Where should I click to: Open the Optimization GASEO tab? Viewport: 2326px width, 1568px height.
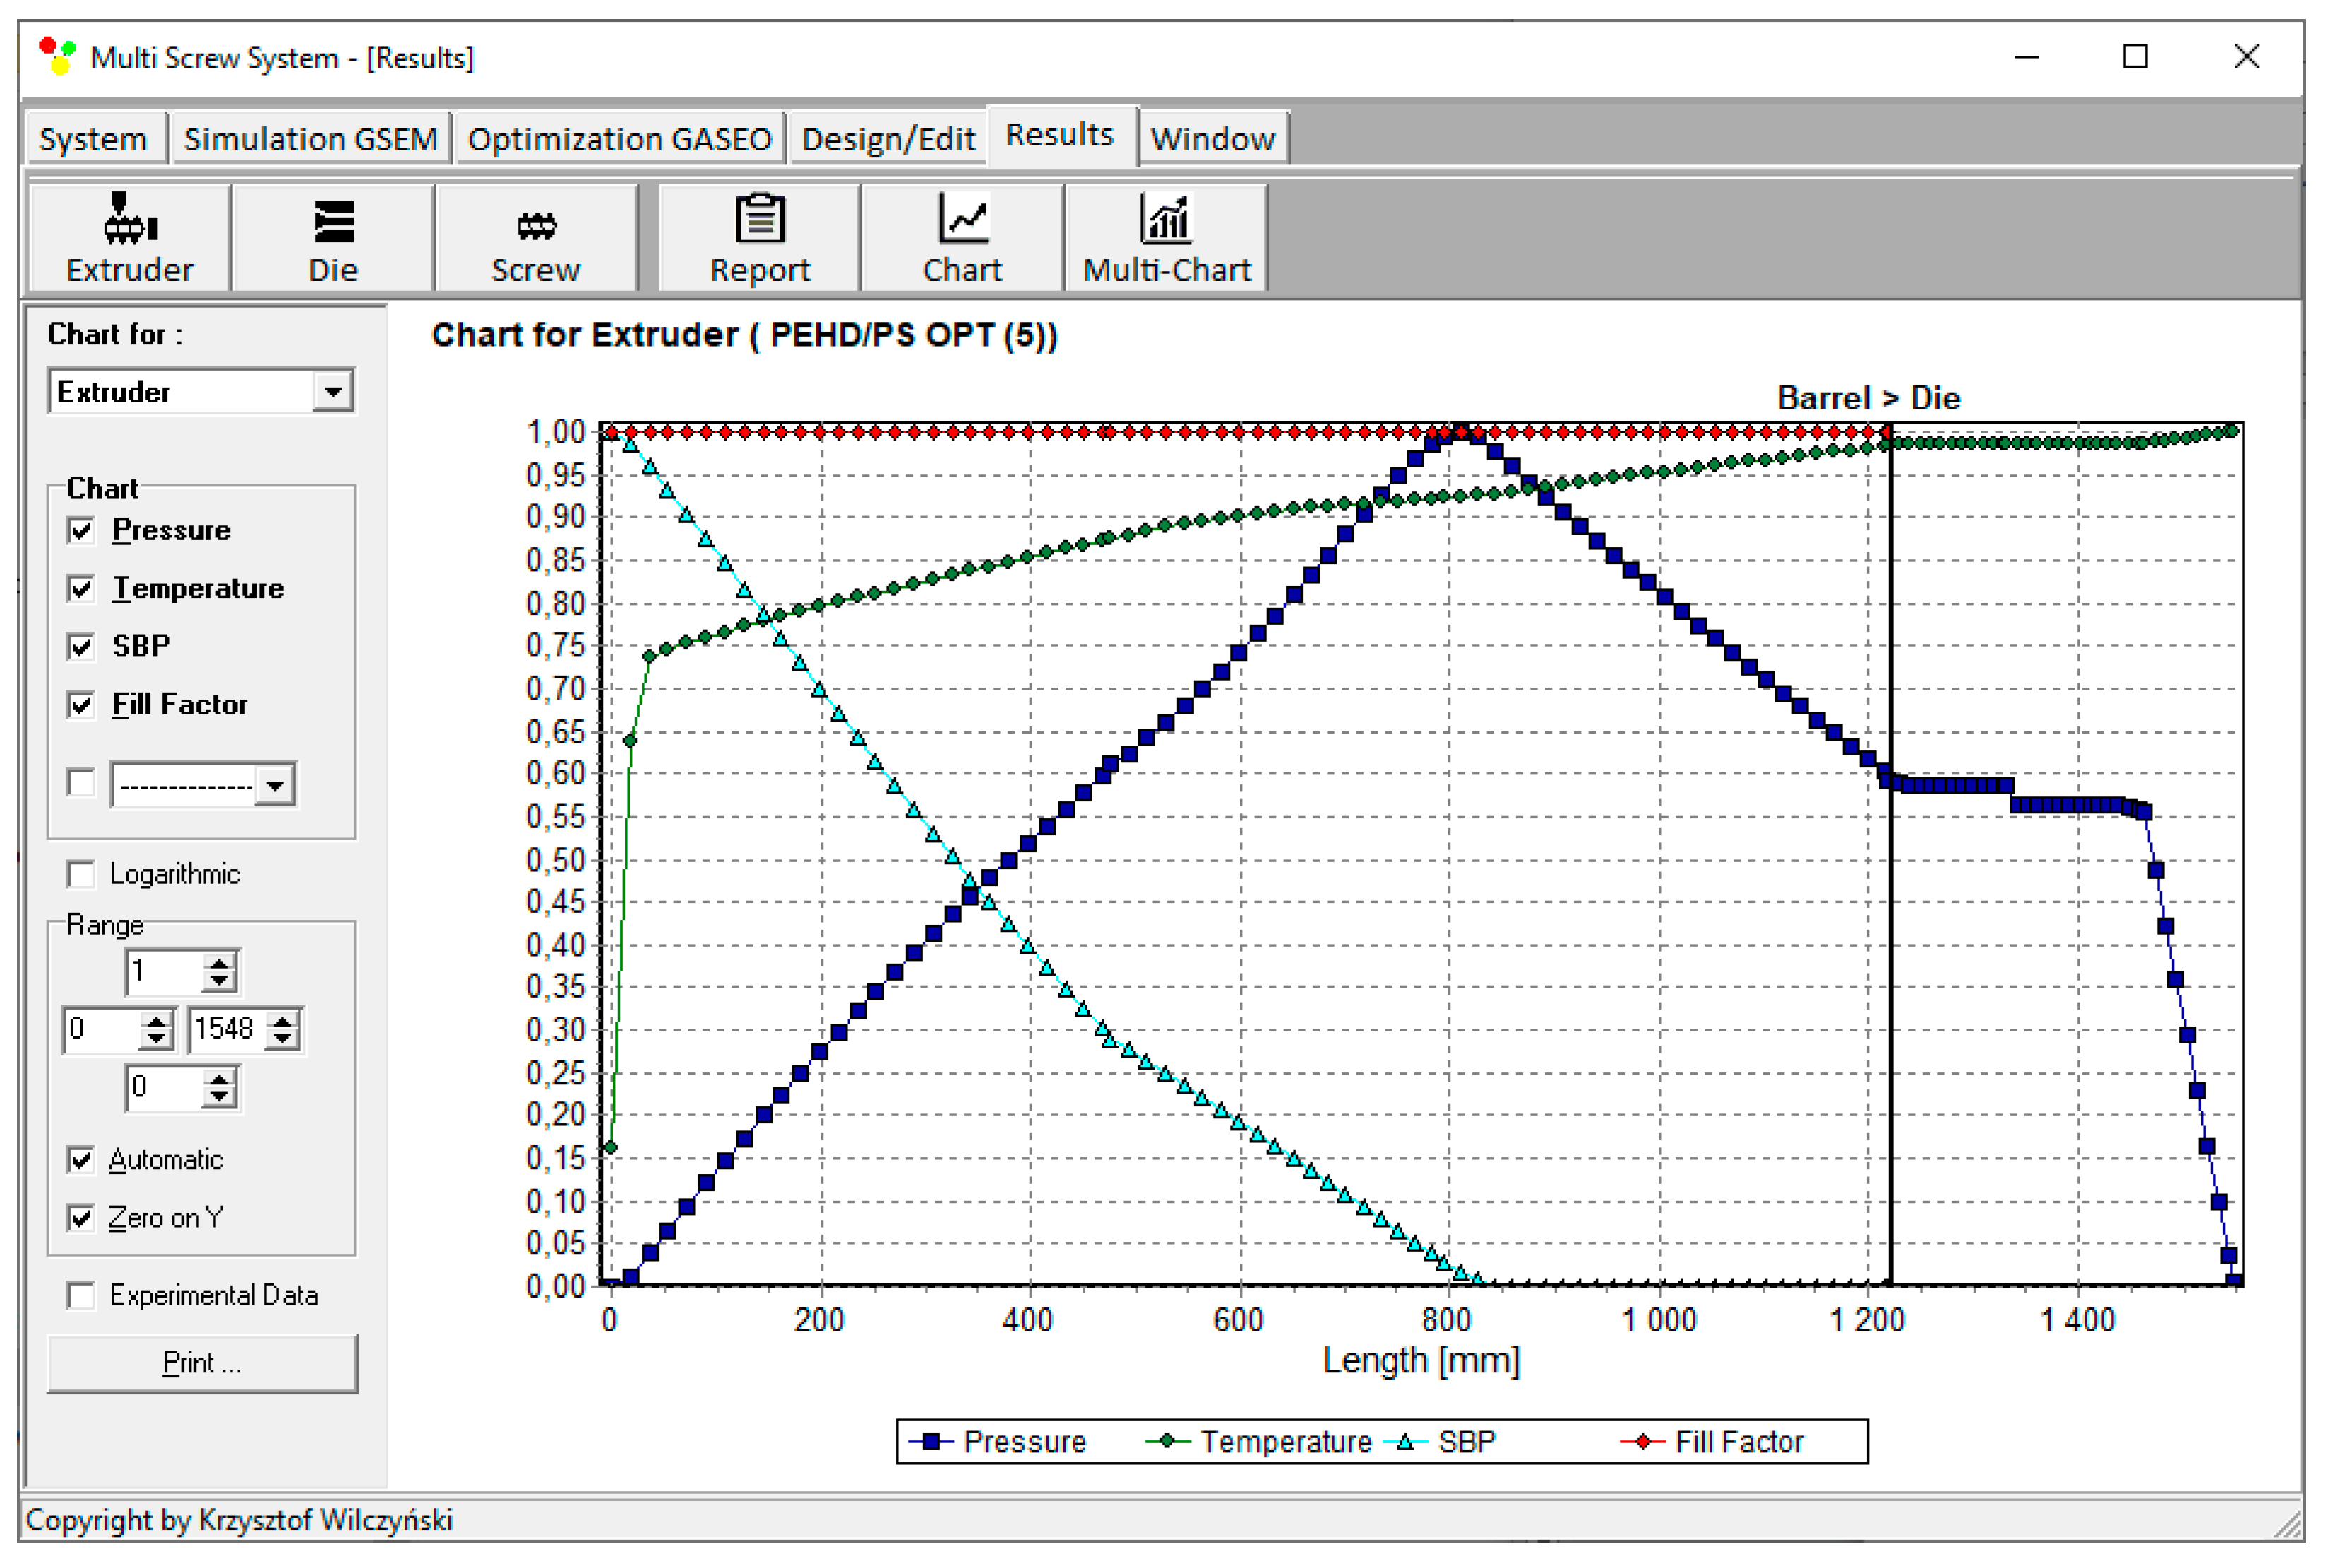pos(619,139)
